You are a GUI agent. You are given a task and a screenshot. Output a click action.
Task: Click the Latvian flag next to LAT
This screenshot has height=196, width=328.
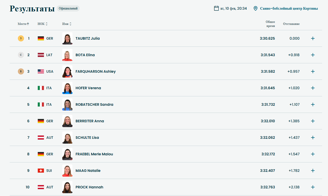tap(41, 55)
